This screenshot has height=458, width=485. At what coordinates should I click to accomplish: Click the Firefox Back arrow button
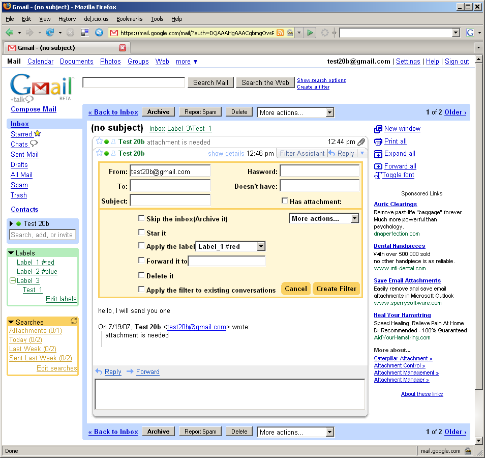point(10,33)
